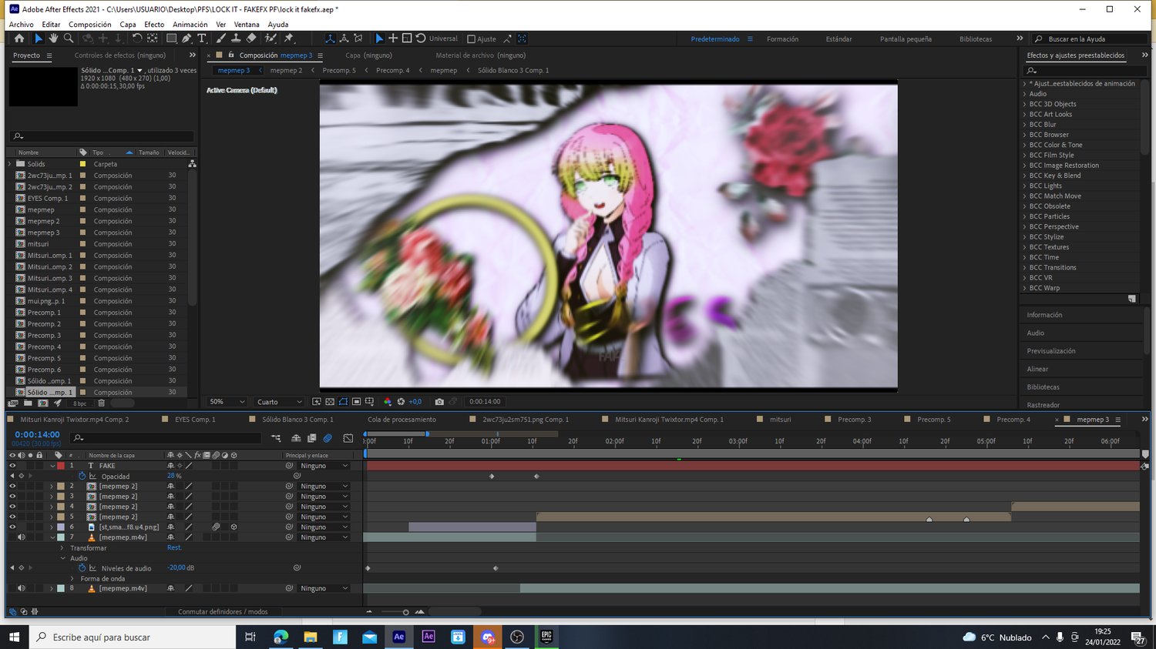Screen dimensions: 1156x649
Task: Show channel and color management settings
Action: [x=388, y=402]
